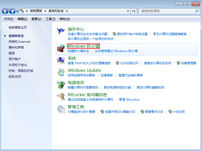Screen dimensions: 202x151
Task: Click the Power Options battery icon
Action: (x=61, y=84)
